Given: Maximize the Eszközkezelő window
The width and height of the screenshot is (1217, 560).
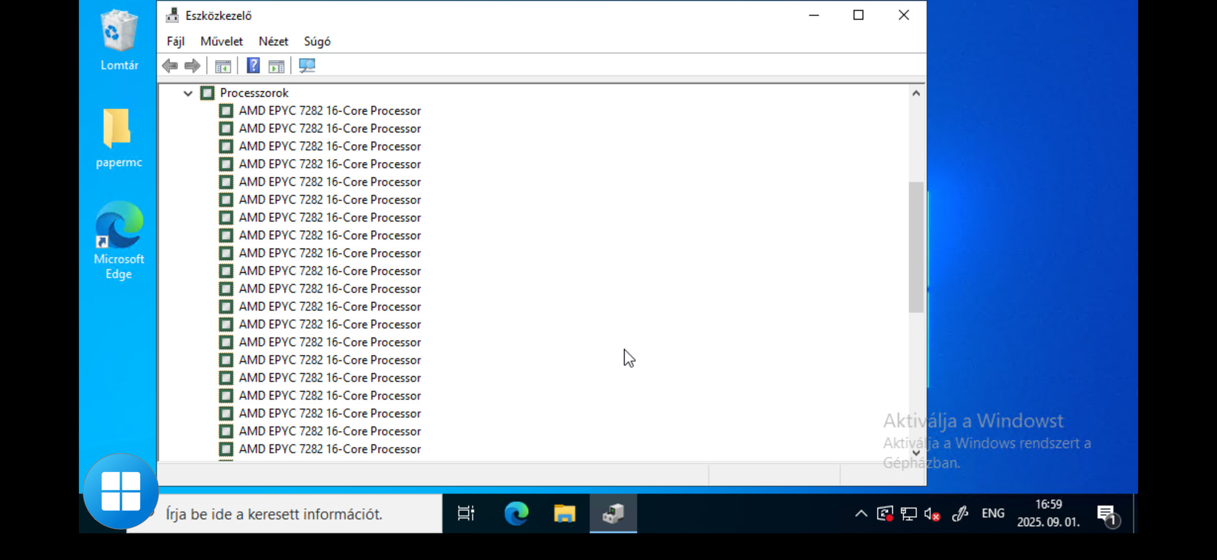Looking at the screenshot, I should (859, 15).
